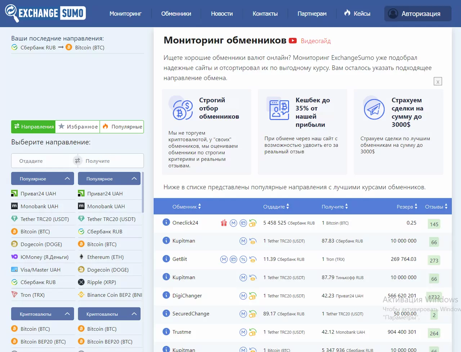
Task: Open the Trustme info icon
Action: [x=166, y=332]
